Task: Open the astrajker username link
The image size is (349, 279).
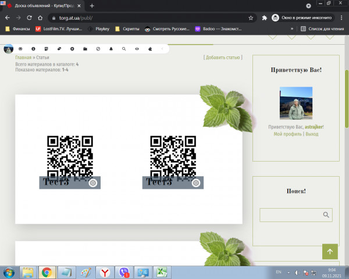Action: coord(314,127)
